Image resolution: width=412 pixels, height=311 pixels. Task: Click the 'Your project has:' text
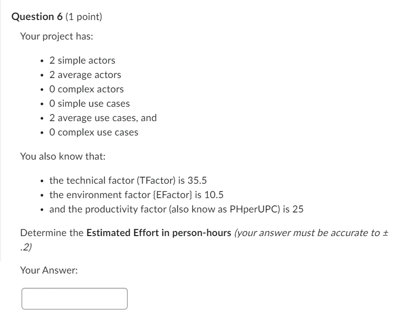click(57, 36)
